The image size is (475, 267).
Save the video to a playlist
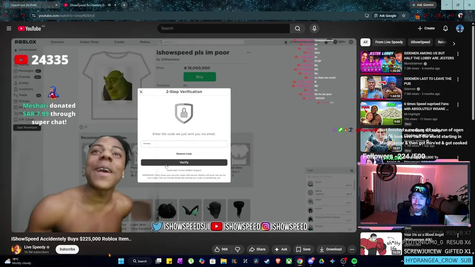point(303,249)
